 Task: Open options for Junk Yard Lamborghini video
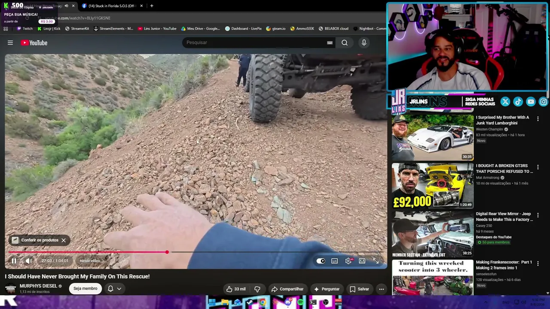click(538, 118)
